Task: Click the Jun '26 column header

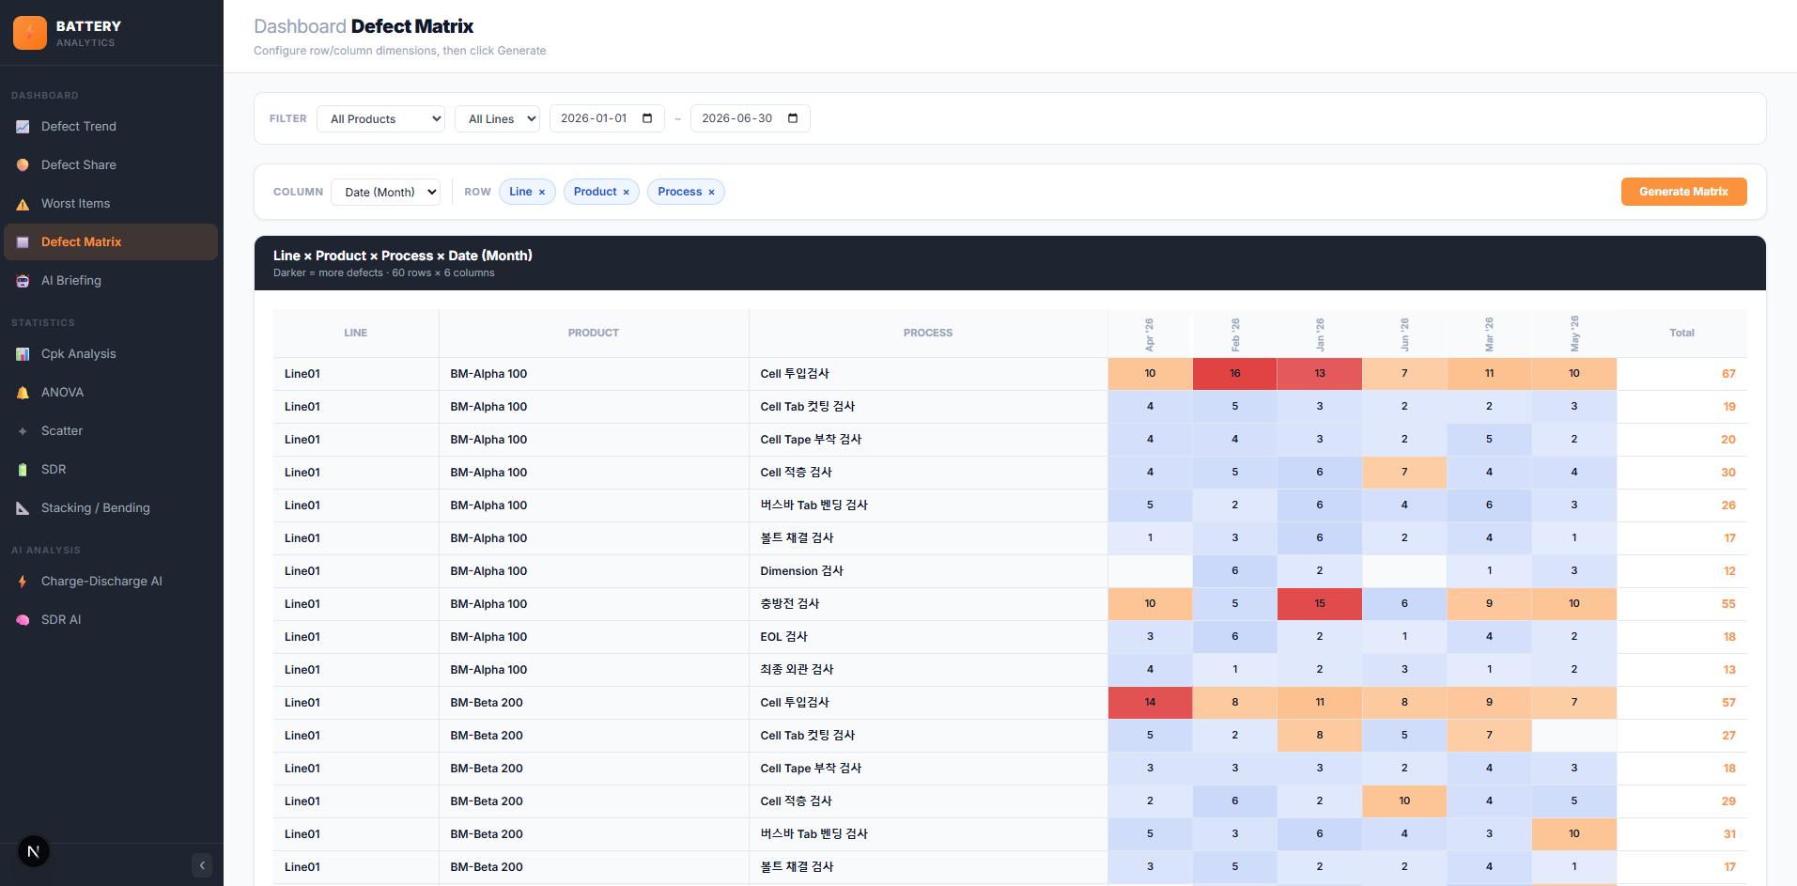Action: coord(1404,334)
